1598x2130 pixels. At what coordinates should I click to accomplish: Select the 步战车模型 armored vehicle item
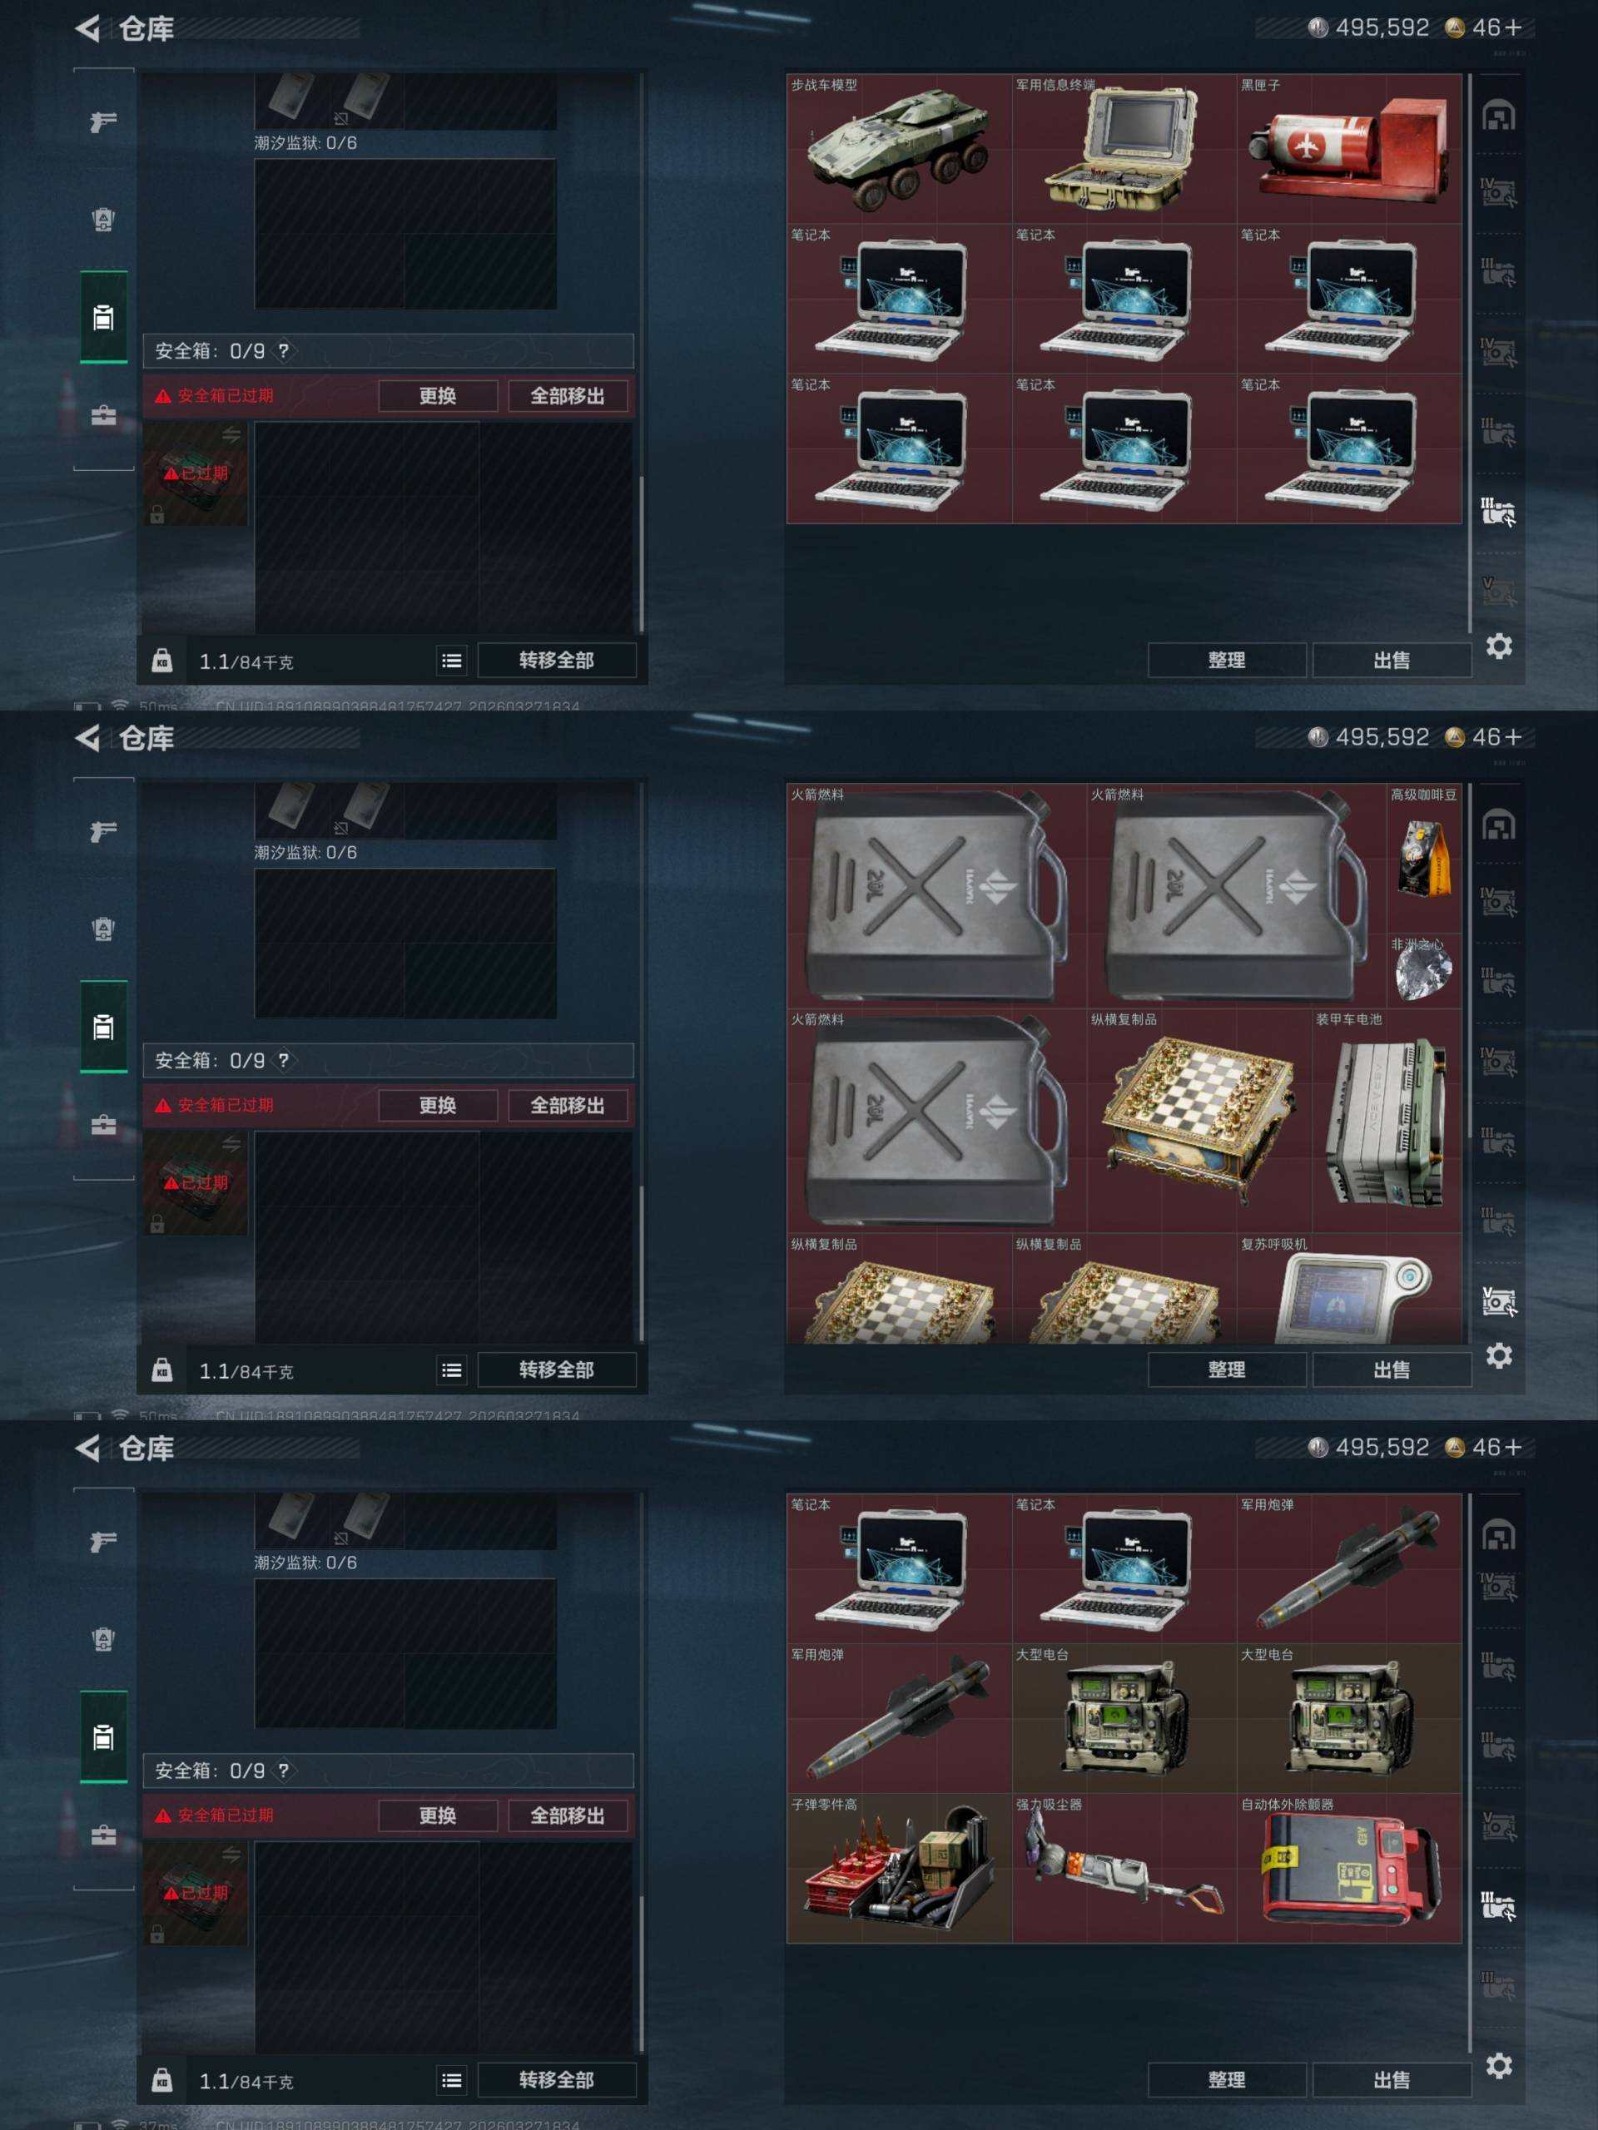coord(899,149)
